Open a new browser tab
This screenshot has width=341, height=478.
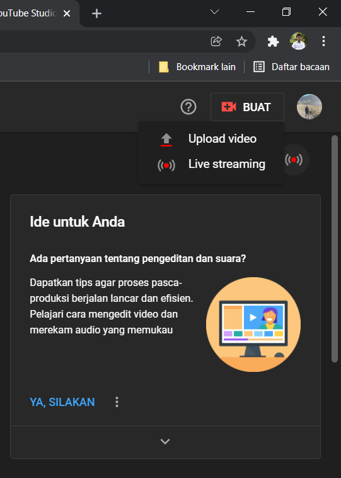click(x=96, y=13)
